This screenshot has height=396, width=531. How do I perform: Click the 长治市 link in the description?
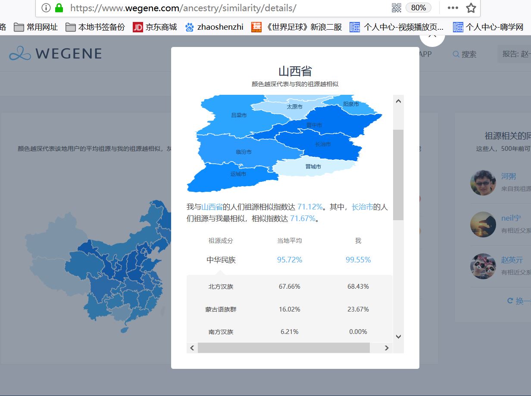click(x=362, y=207)
